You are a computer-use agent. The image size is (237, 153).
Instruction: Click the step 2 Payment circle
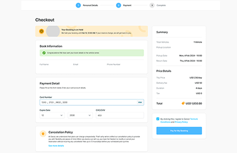[118, 5]
